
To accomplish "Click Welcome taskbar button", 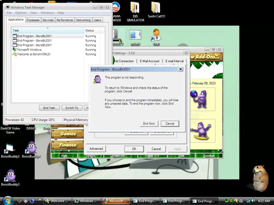I will tap(57, 201).
